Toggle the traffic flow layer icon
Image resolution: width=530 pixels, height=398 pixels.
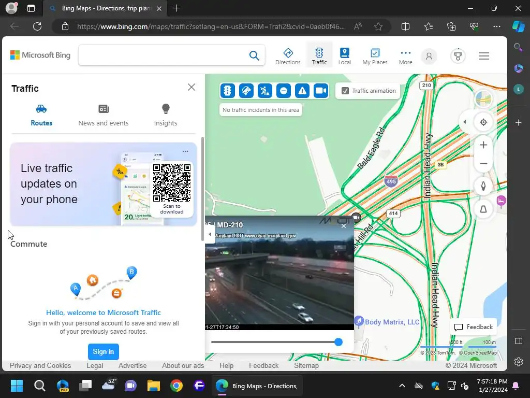click(228, 91)
